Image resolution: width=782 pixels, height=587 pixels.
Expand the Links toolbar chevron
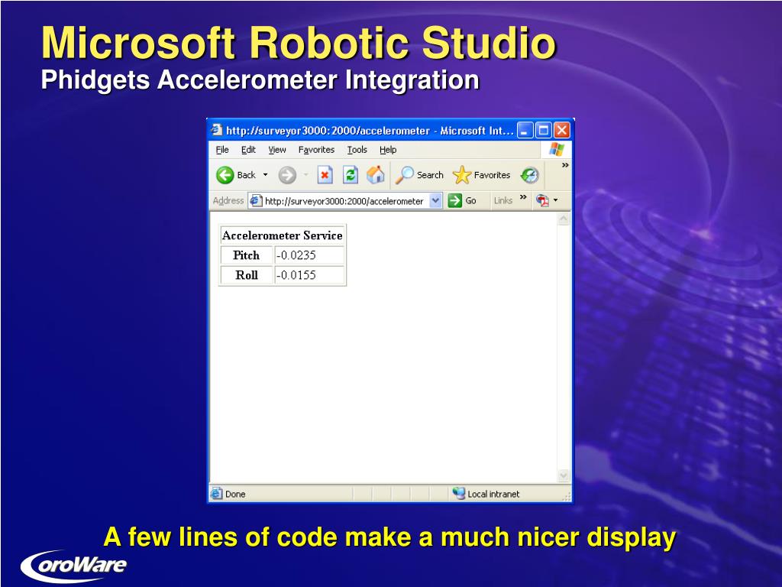point(523,198)
